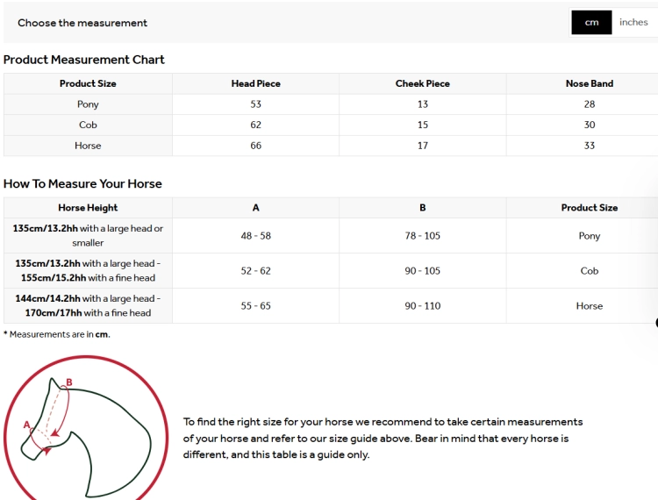Click the Nose Band column header
658x500 pixels.
pyautogui.click(x=590, y=83)
